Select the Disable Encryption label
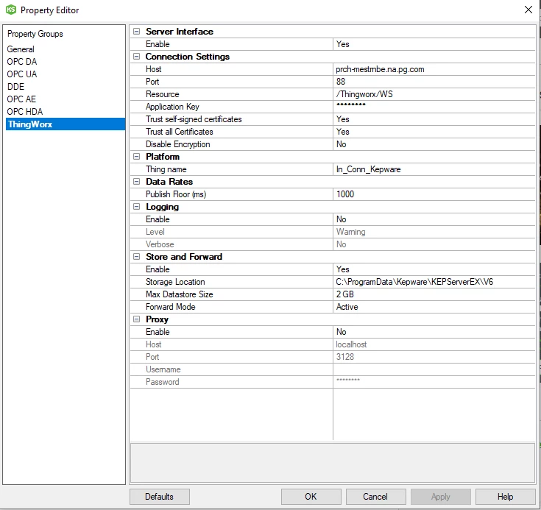 tap(177, 144)
